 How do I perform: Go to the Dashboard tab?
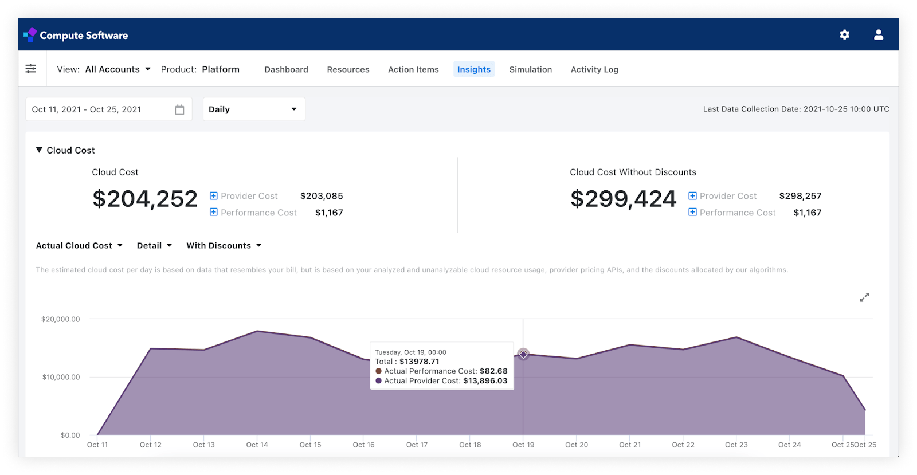click(x=286, y=69)
